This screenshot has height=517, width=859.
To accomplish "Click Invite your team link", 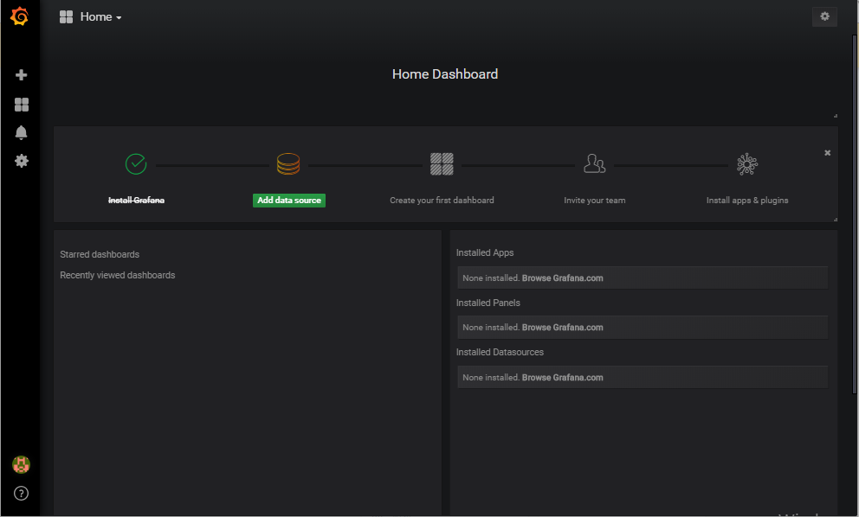I will coord(594,201).
